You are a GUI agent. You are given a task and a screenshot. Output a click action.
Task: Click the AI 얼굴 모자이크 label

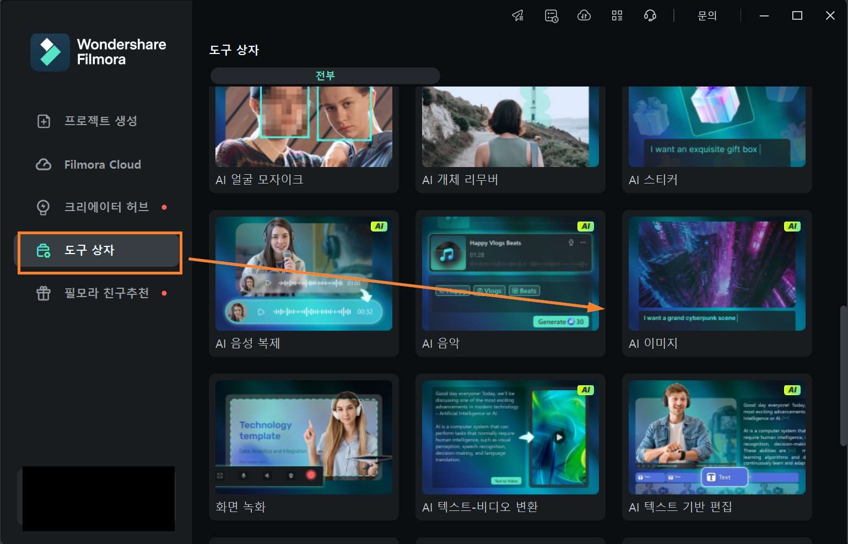(x=260, y=180)
